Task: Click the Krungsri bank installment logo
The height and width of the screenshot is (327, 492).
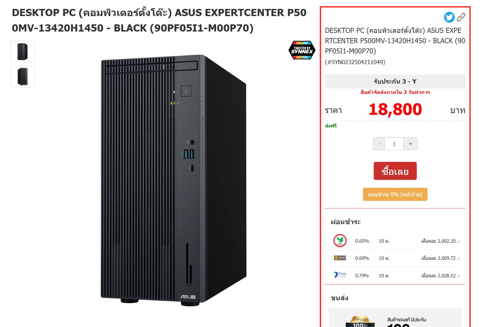Action: tap(340, 258)
